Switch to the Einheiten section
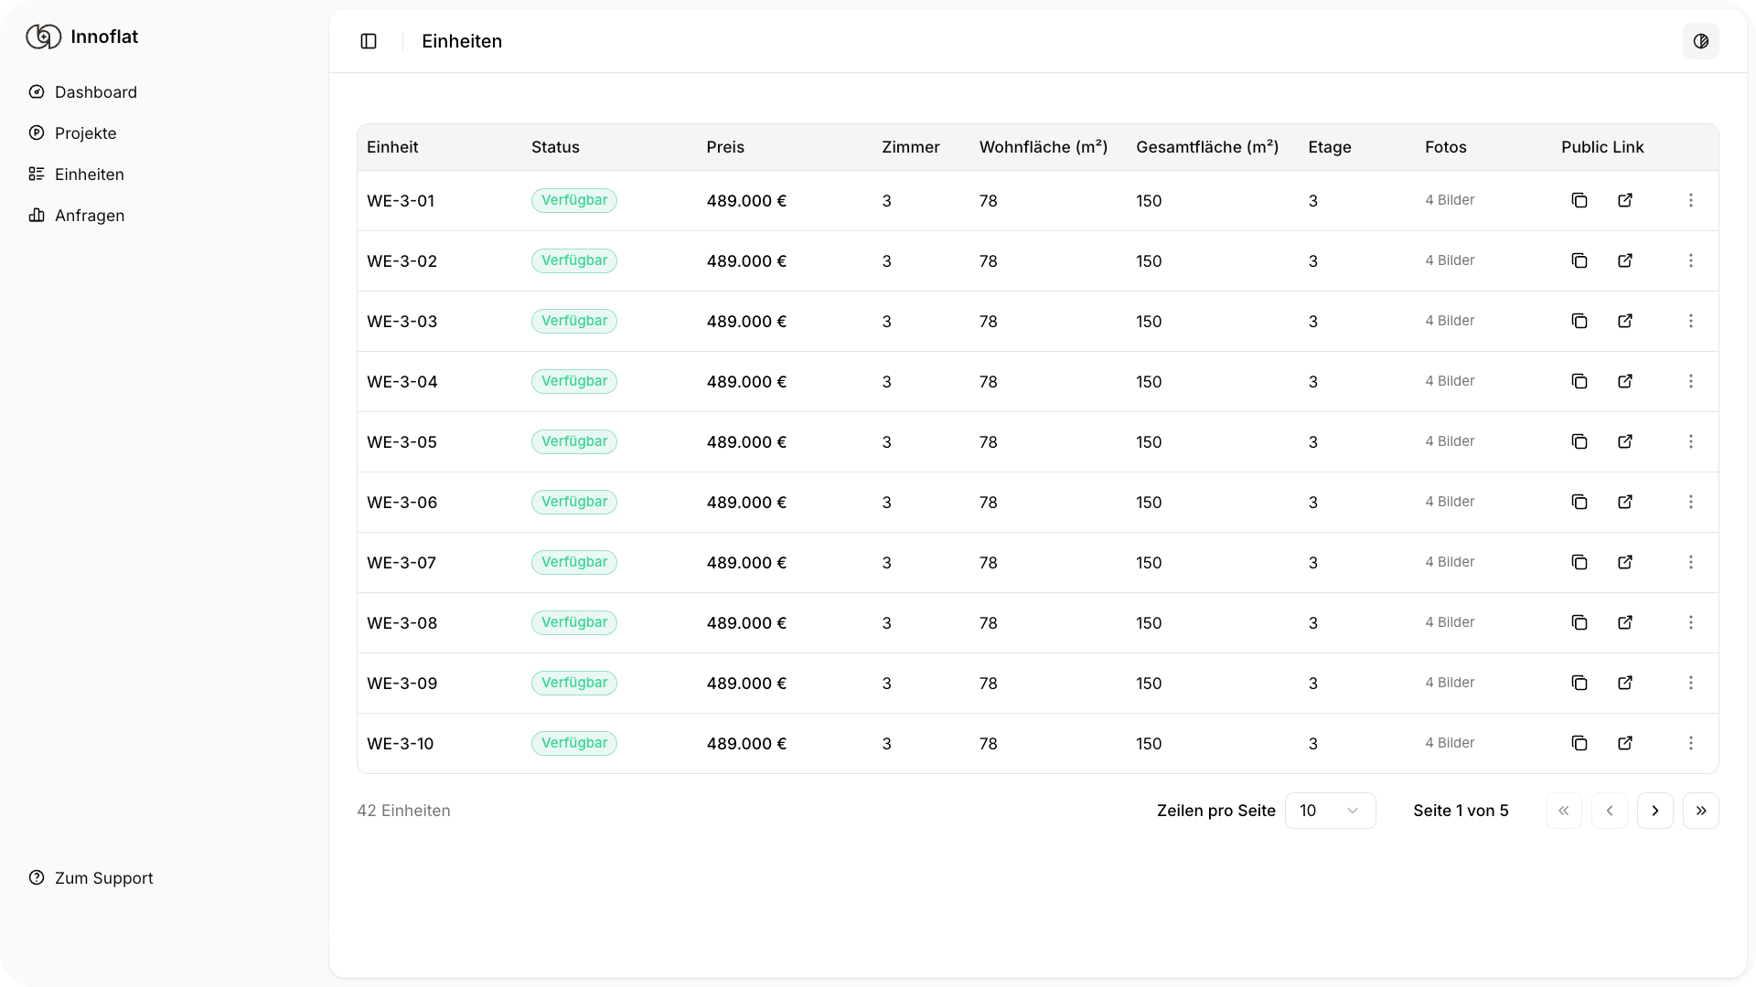 (x=89, y=174)
